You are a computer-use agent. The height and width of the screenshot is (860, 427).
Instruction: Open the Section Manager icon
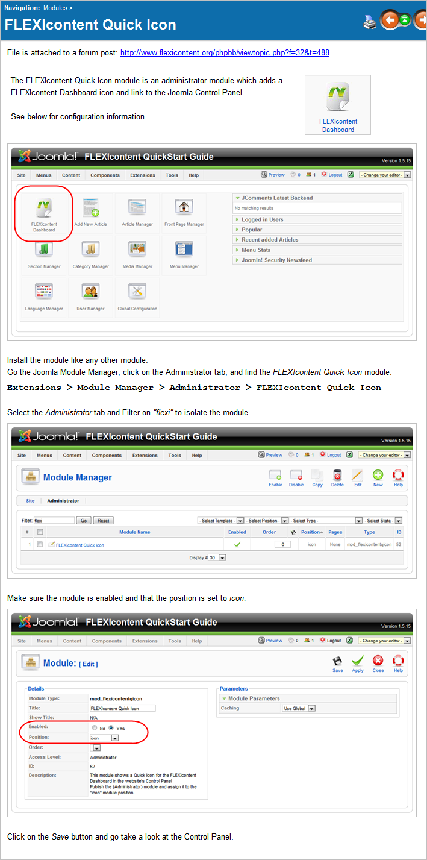pyautogui.click(x=44, y=256)
